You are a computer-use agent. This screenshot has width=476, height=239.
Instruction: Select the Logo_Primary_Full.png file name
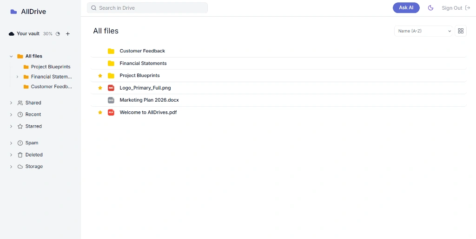pos(145,88)
